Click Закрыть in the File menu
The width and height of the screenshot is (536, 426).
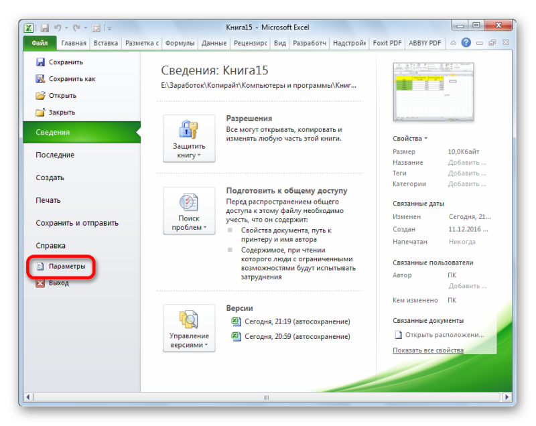point(56,113)
